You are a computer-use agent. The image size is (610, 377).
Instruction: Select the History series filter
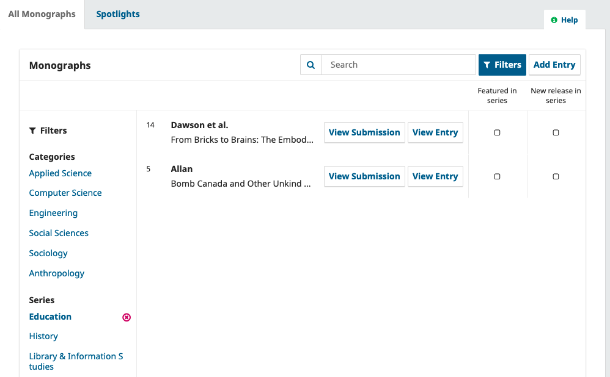(x=43, y=336)
